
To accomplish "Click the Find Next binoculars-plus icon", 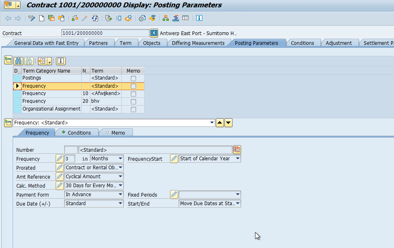I will pos(29,61).
